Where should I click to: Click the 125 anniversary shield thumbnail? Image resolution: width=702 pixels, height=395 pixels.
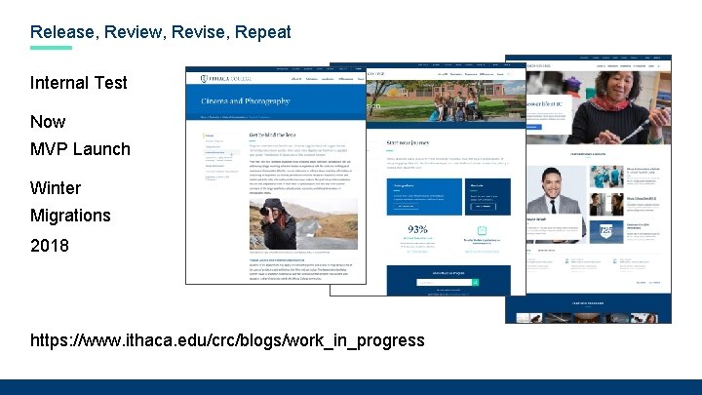(606, 231)
